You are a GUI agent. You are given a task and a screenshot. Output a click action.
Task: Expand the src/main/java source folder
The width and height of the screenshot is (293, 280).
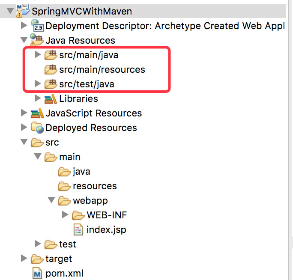point(38,54)
